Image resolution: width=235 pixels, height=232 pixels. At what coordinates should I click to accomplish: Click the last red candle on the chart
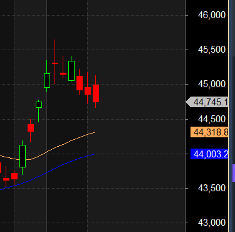(96, 93)
